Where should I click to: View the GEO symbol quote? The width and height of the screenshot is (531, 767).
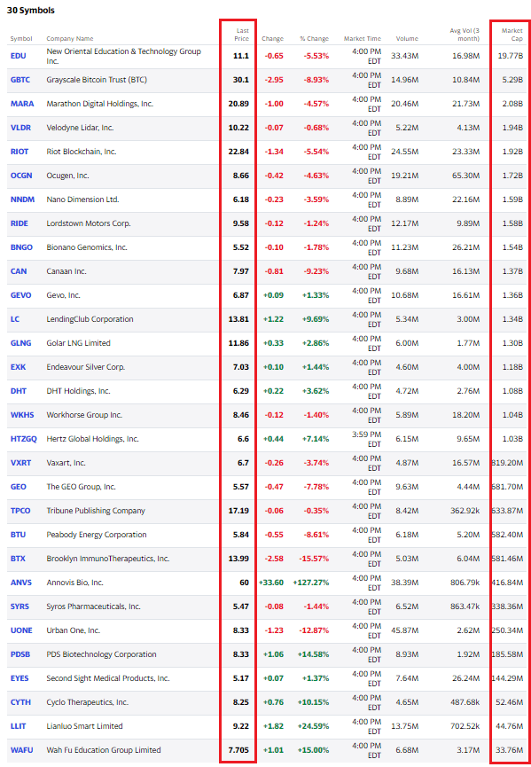(18, 487)
